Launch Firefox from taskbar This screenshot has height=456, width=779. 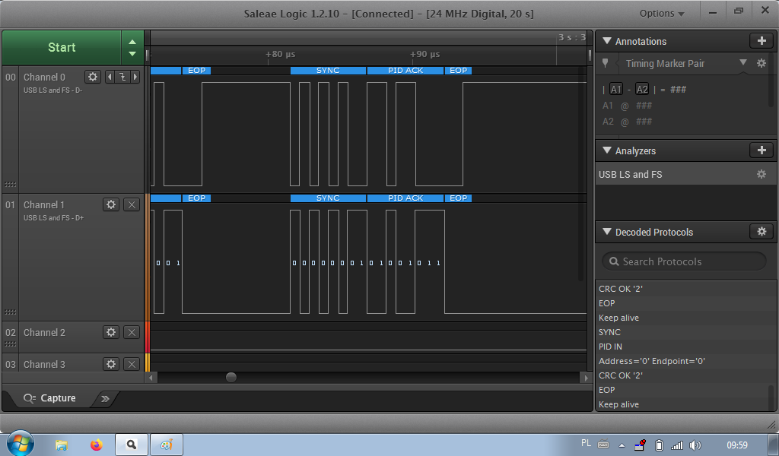click(x=97, y=445)
